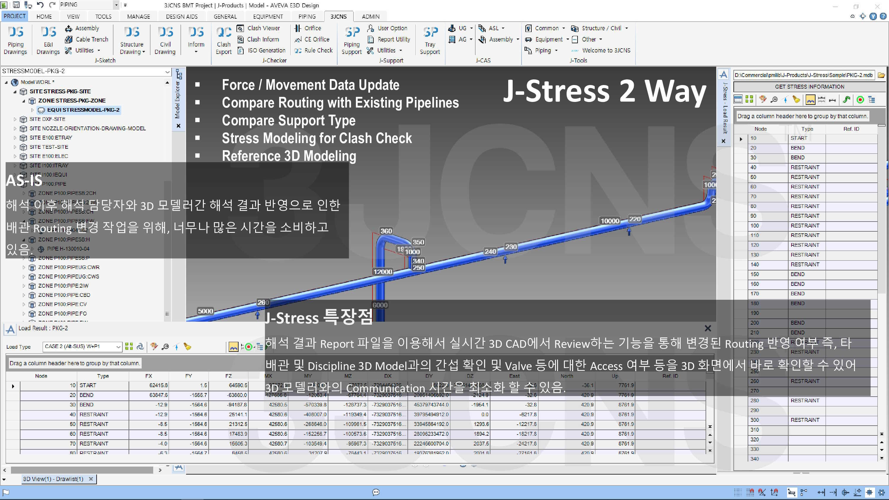Switch to the HOME ribbon tab
The width and height of the screenshot is (889, 500).
pyautogui.click(x=44, y=16)
